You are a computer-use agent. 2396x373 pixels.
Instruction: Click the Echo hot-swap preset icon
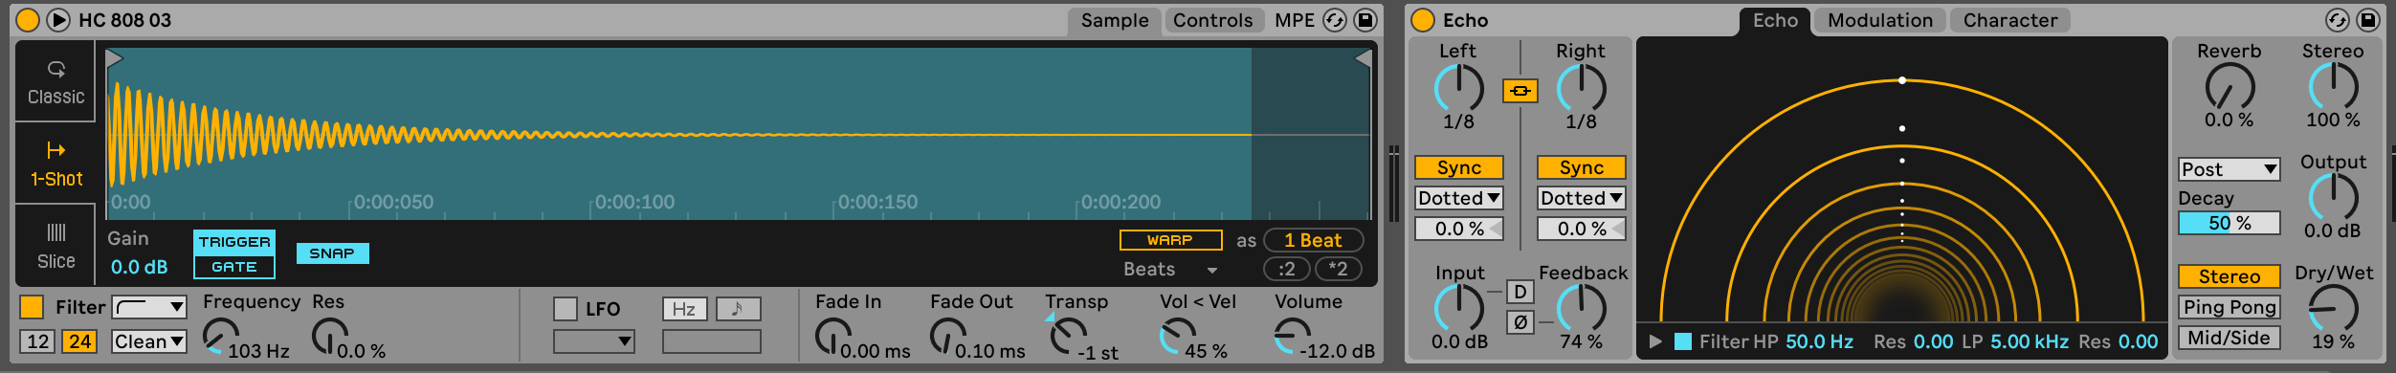tap(2337, 20)
